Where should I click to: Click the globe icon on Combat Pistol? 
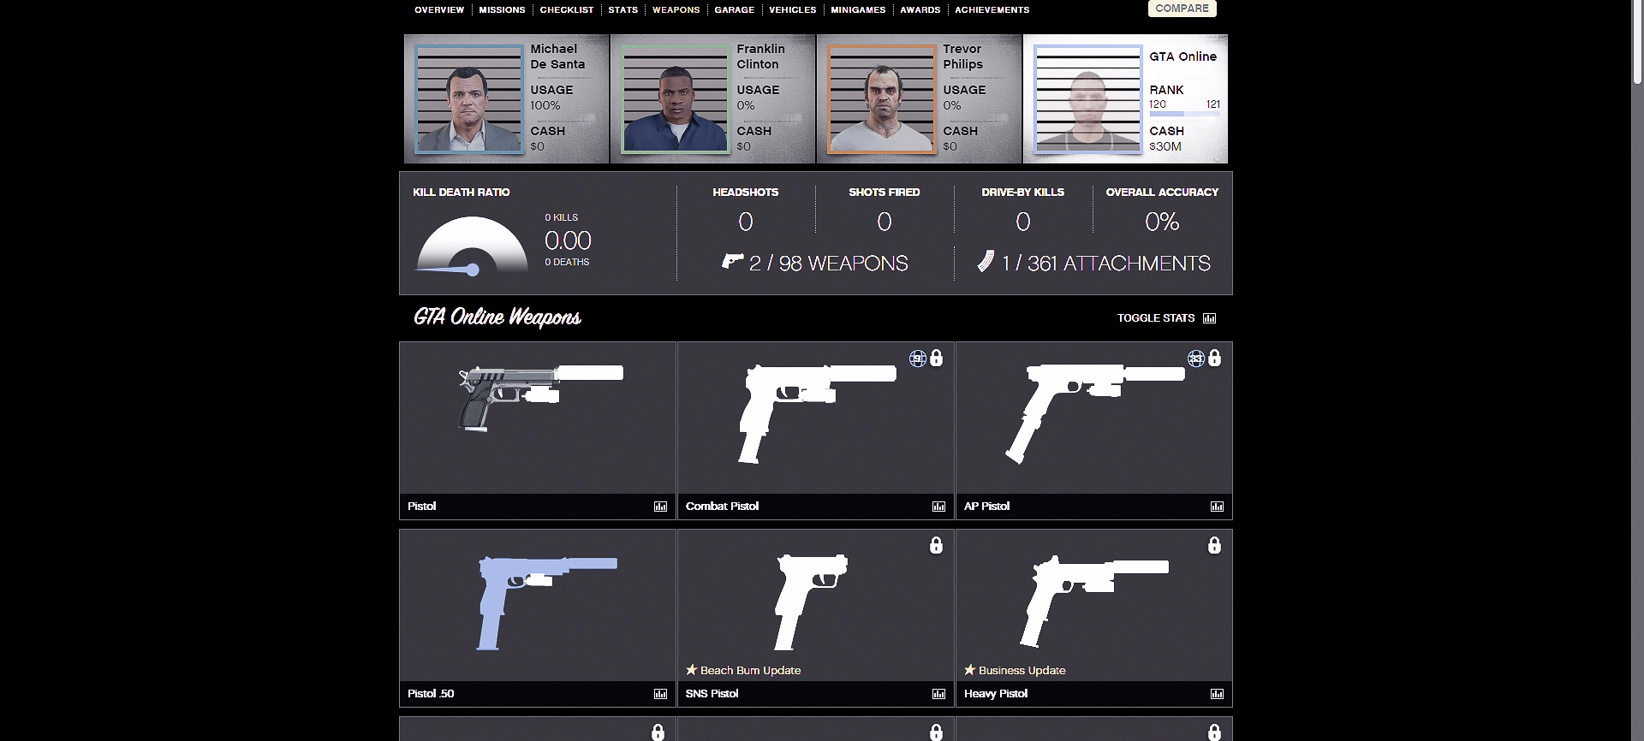(917, 359)
